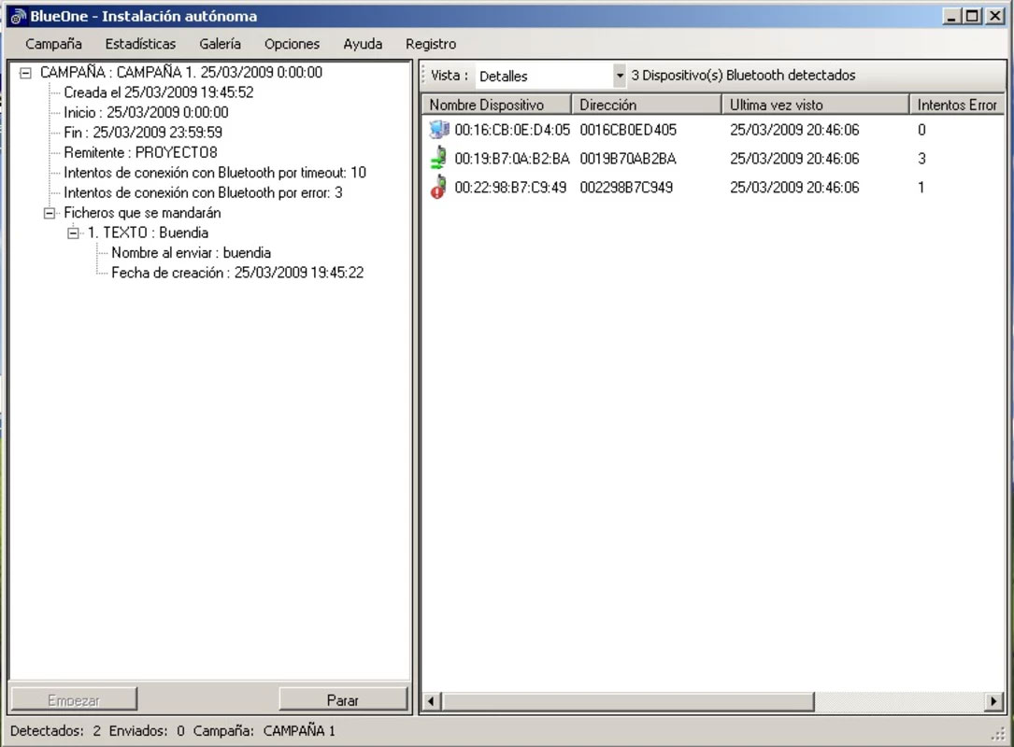This screenshot has width=1014, height=747.
Task: Click the 'Vista :' label
Action: [450, 75]
